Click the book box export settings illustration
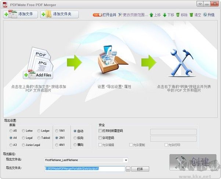This screenshot has height=179, width=221. pos(112,60)
